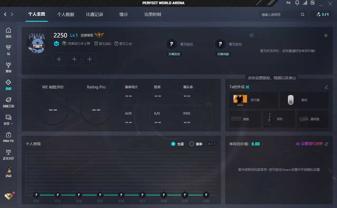This screenshot has width=337, height=208.
Task: Go to previous season with left chevron
Action: pos(209,144)
